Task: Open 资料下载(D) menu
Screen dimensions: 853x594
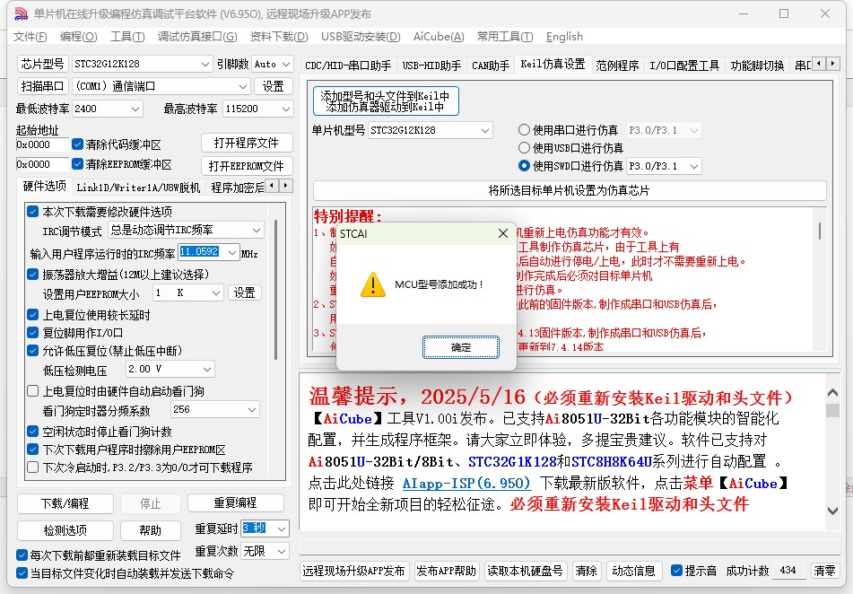Action: [279, 37]
